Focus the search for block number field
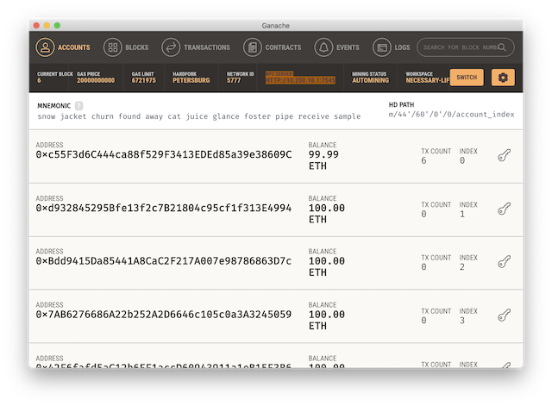 (x=466, y=47)
